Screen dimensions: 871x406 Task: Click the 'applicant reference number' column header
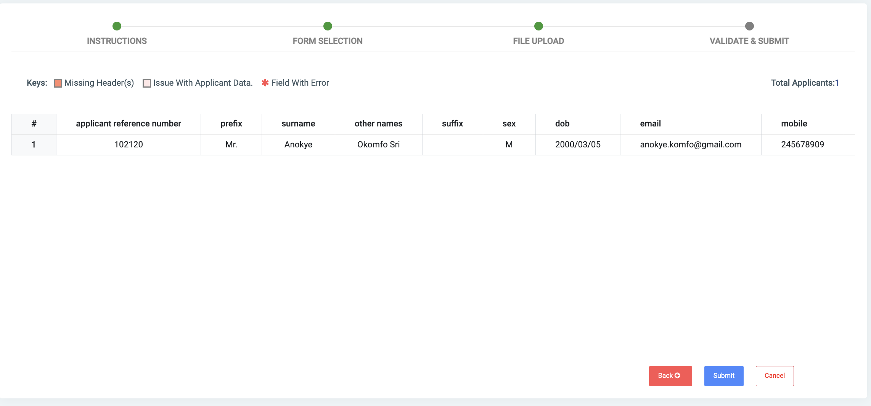click(129, 124)
